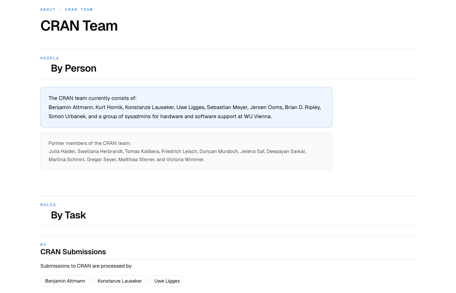Click the name Kurt Hornik in team list

[109, 107]
